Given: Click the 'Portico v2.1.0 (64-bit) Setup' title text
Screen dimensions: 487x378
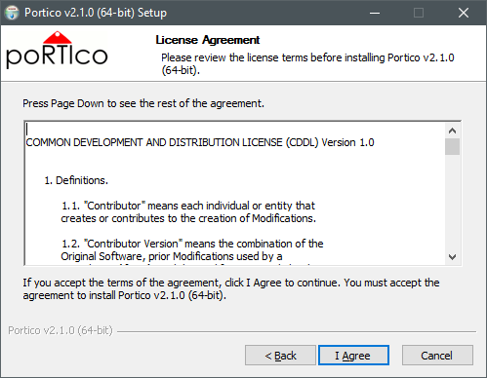Looking at the screenshot, I should 96,13.
